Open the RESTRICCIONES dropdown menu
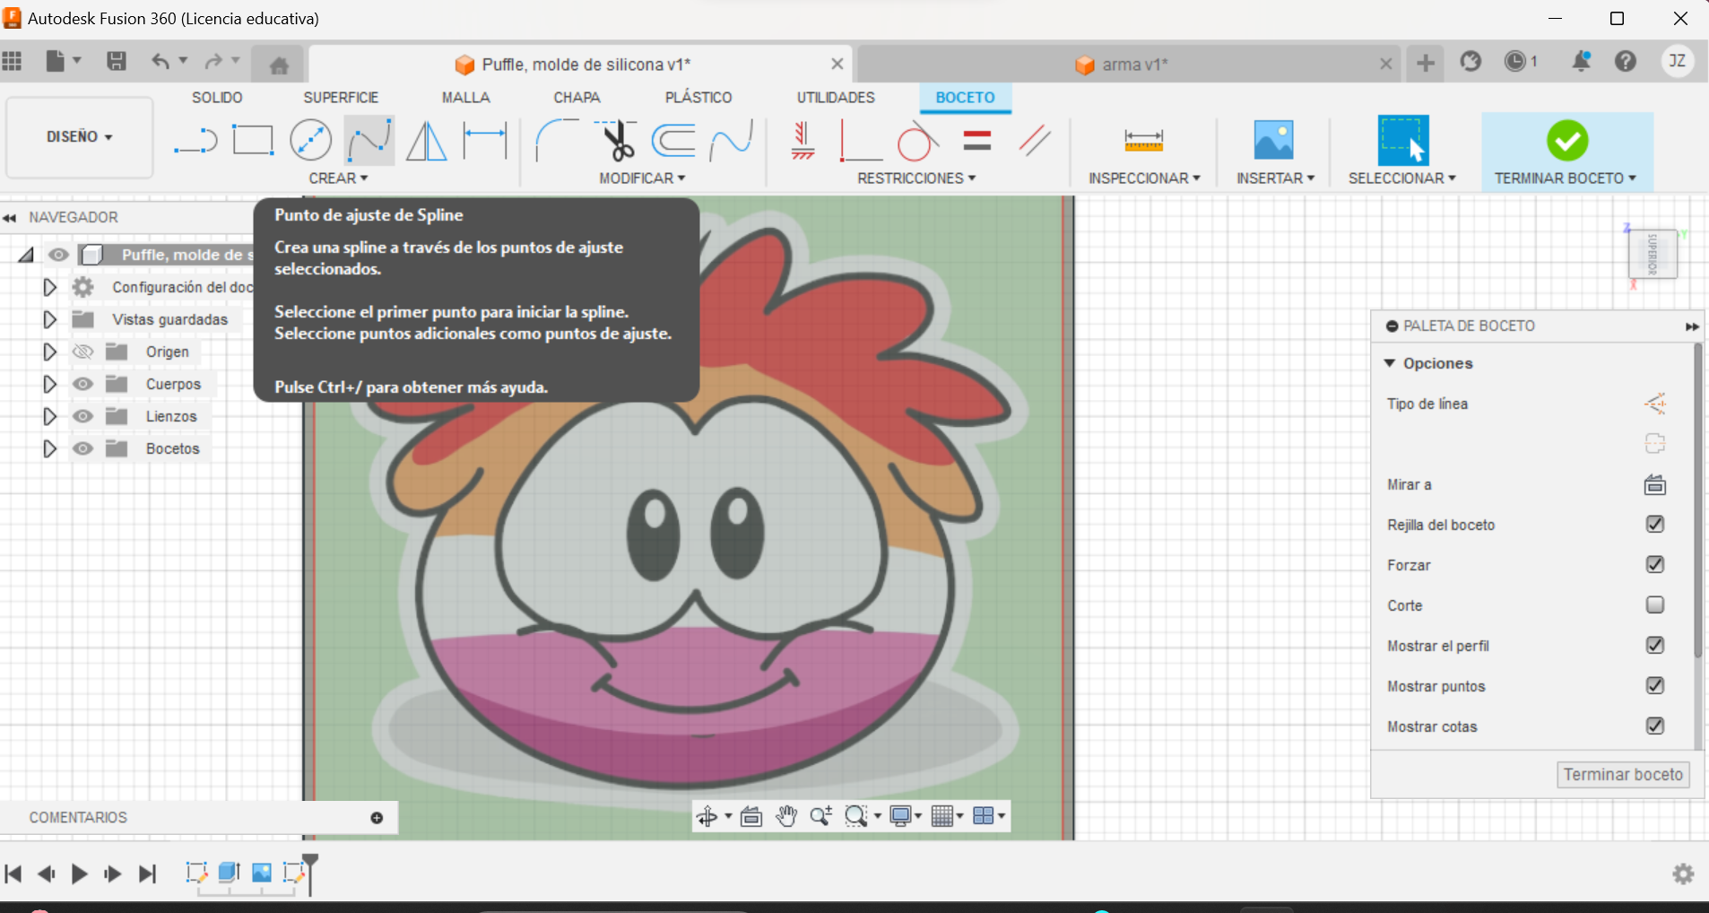 916,178
